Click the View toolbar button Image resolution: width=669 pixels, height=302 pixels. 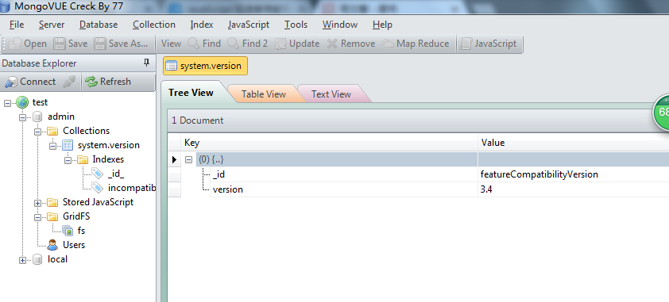pyautogui.click(x=172, y=44)
